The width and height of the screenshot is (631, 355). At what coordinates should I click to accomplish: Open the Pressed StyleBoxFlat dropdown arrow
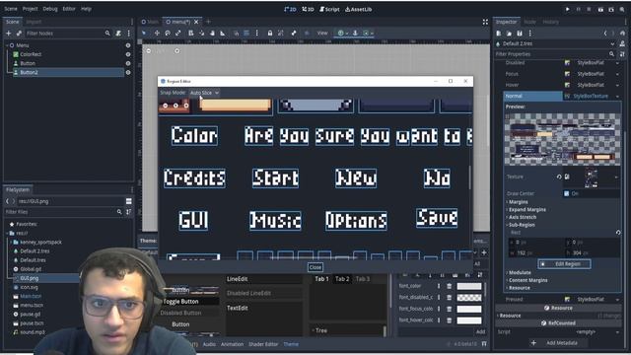[x=617, y=300]
